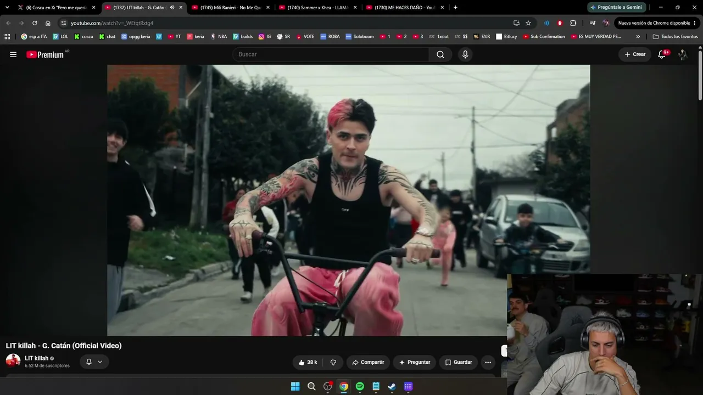Click the Preguntar button
This screenshot has width=703, height=395.
[x=415, y=362]
